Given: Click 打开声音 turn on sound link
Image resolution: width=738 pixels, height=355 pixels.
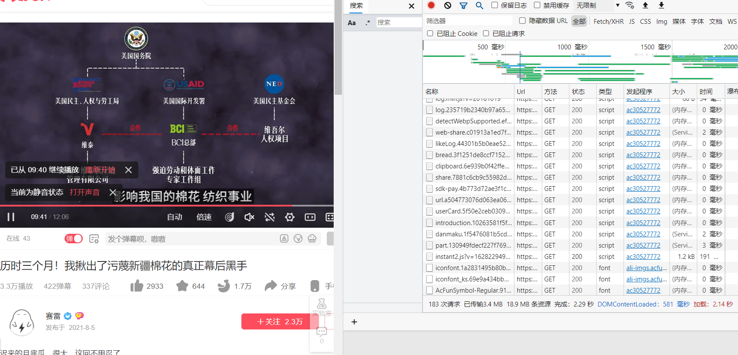Looking at the screenshot, I should pyautogui.click(x=85, y=192).
